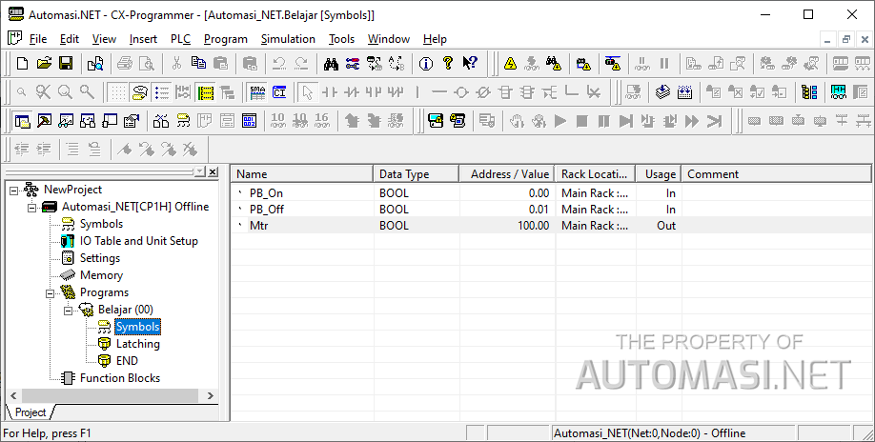Click the binoculars Find icon

pos(331,64)
